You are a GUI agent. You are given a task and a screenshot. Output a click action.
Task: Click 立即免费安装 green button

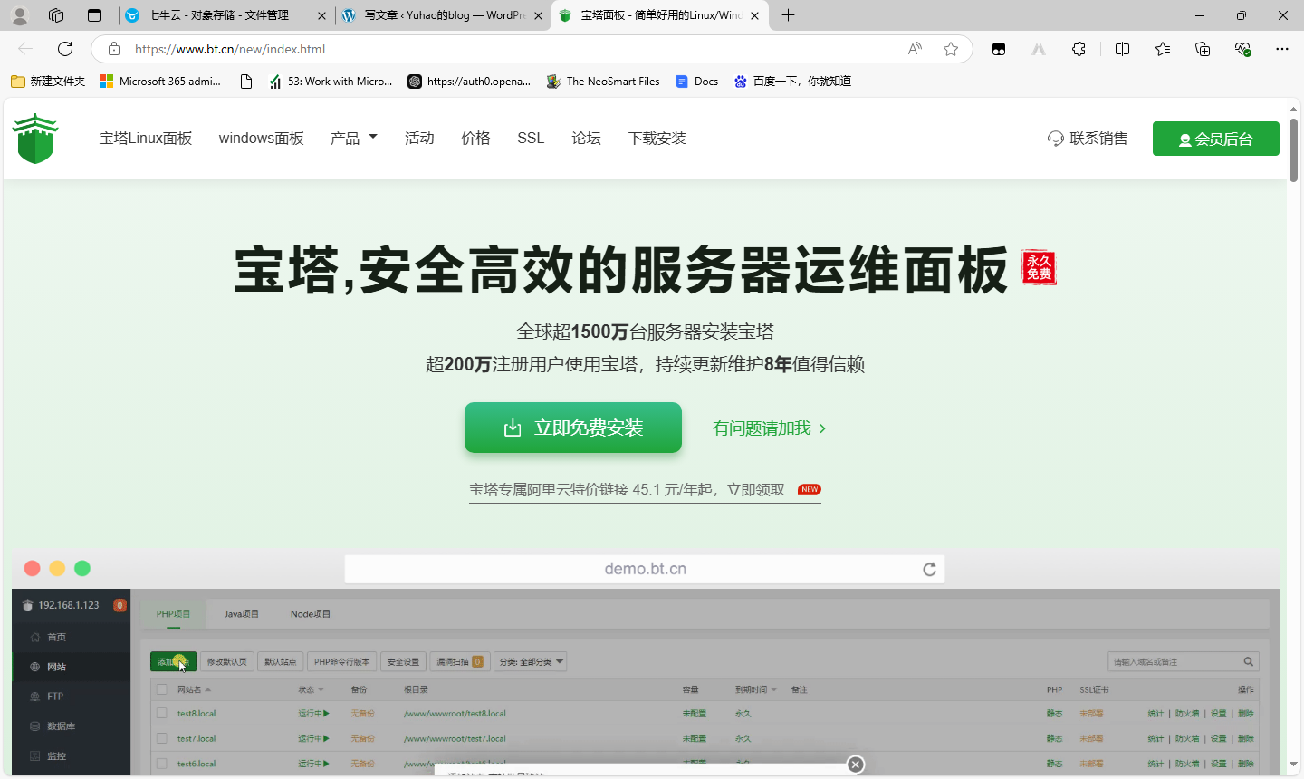coord(573,428)
